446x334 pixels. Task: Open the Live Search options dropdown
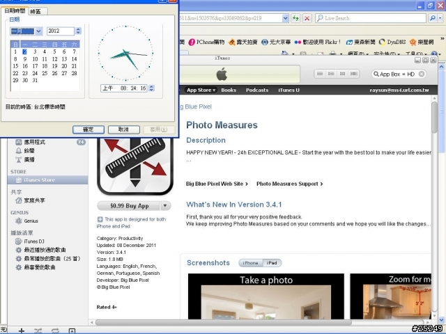click(x=440, y=18)
